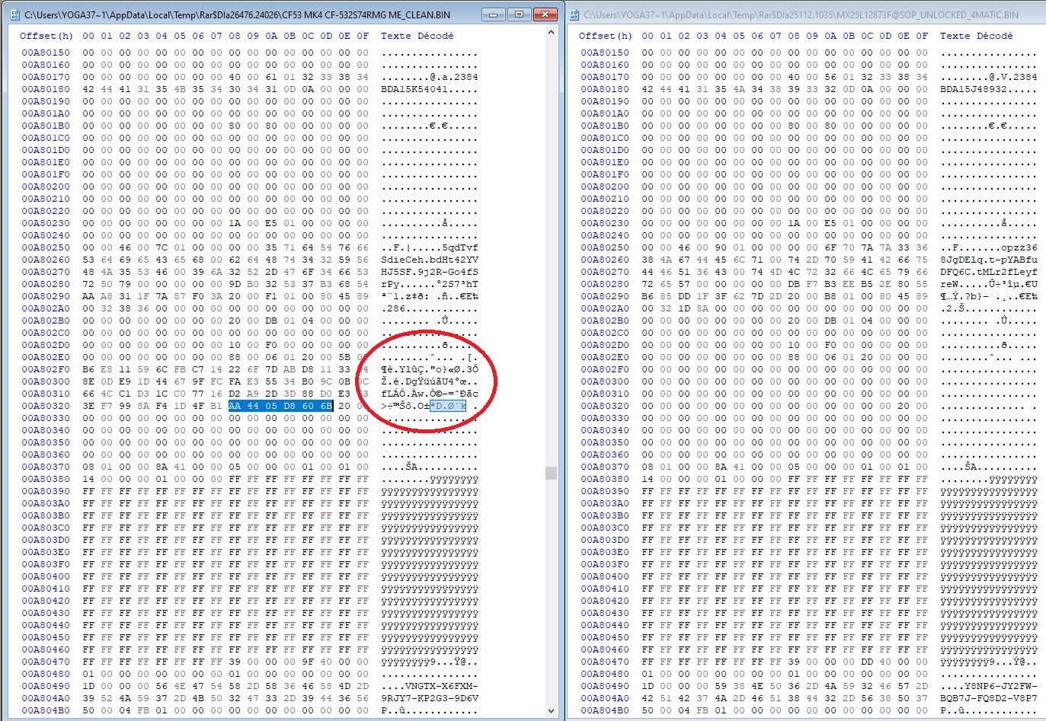Click column header 0F in the right window

pyautogui.click(x=922, y=36)
